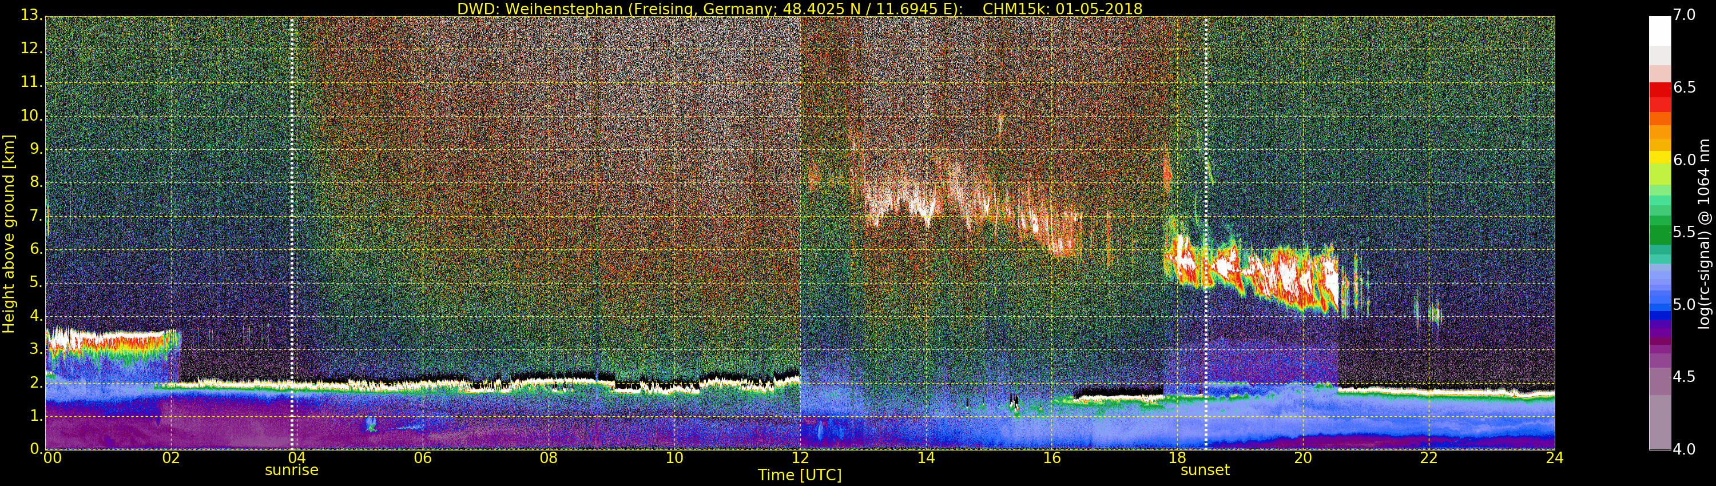The width and height of the screenshot is (1716, 486).
Task: Pick the yellow colorbar band at 6.0
Action: point(1659,158)
